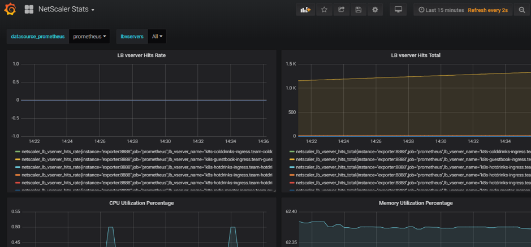531x247 pixels.
Task: Star this dashboard as favorite
Action: [324, 10]
